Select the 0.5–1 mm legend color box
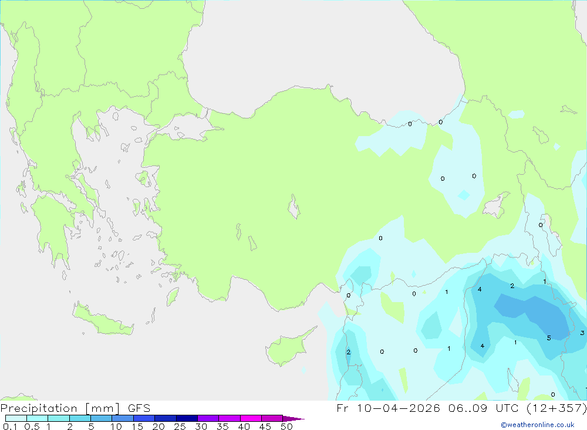Screen dimensions: 587x430 [x=38, y=418]
